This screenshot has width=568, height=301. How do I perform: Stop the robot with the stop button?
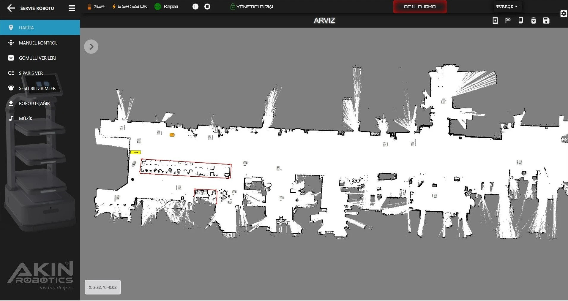pos(208,7)
